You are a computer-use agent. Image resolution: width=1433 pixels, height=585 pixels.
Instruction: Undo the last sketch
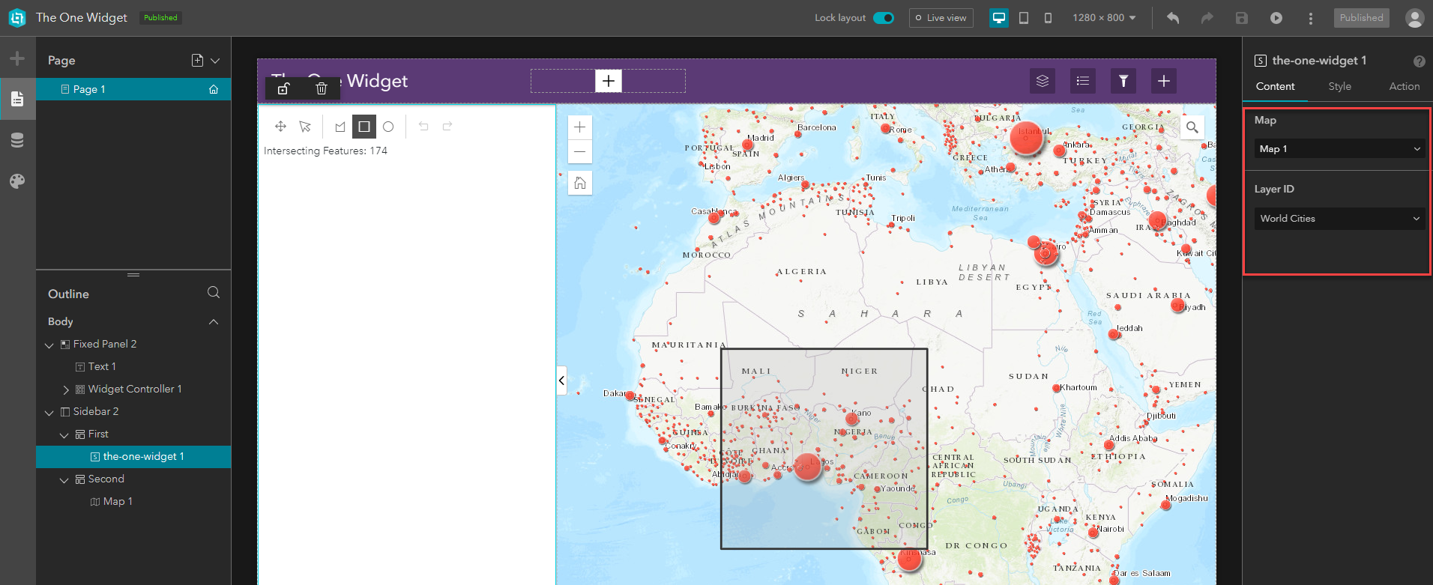423,127
